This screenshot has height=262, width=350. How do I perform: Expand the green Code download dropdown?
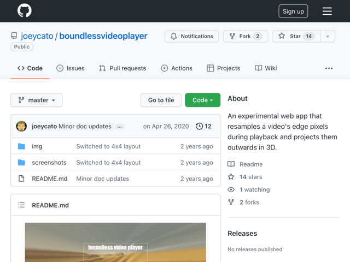(x=203, y=100)
